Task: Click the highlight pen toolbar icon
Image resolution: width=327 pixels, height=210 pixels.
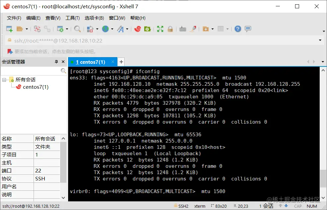Action: 193,29
